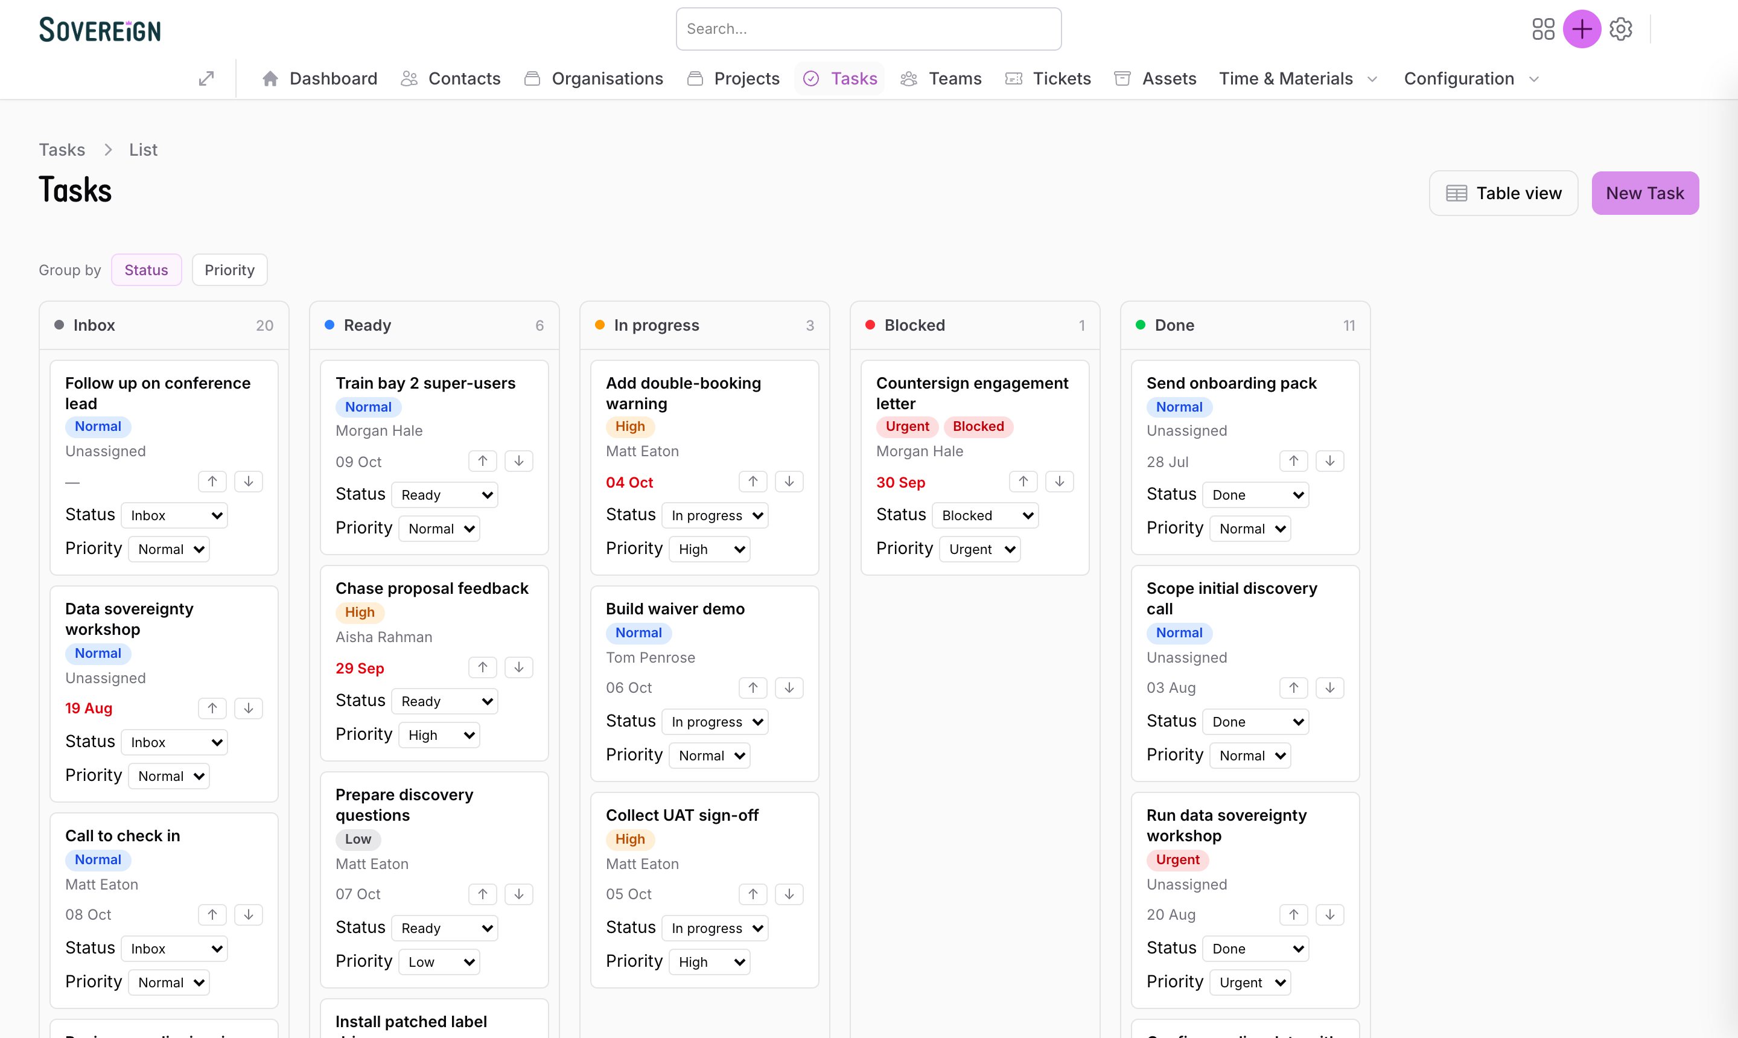Group tasks by Status

[x=146, y=270]
